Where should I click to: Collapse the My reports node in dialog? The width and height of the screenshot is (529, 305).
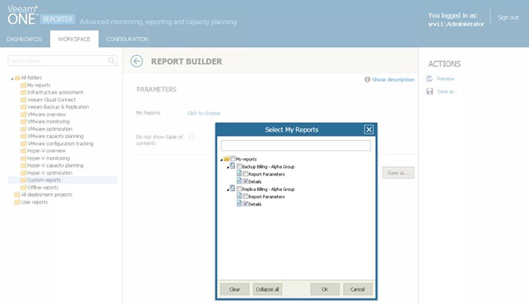[221, 159]
